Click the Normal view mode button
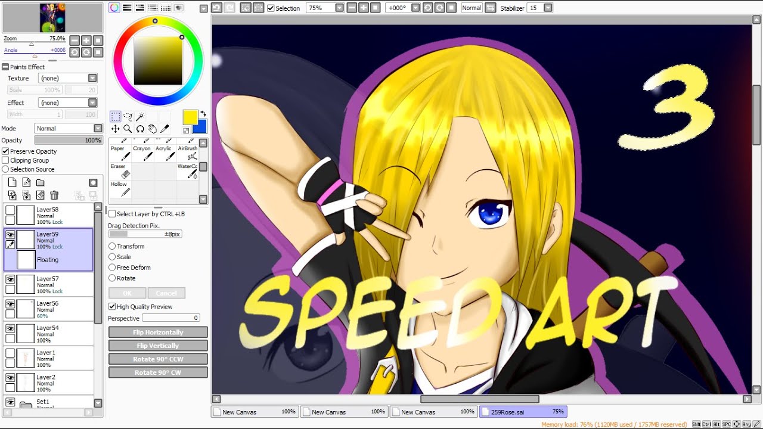The width and height of the screenshot is (763, 429). click(x=472, y=8)
